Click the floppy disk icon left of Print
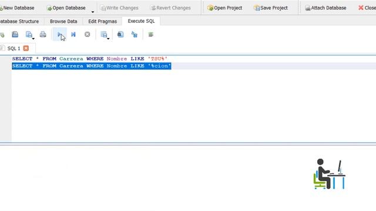Screen dimensions: 376x211 pos(15,35)
